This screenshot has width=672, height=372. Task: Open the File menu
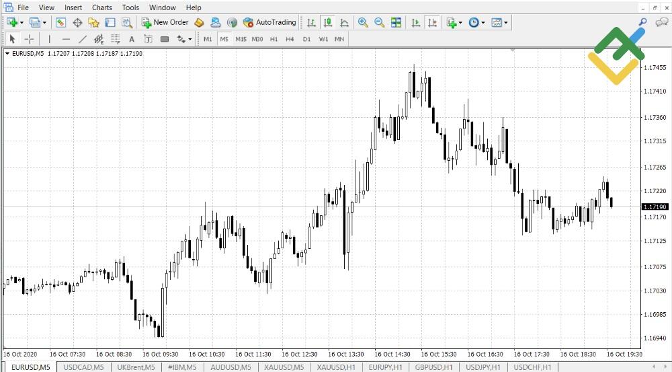[x=23, y=7]
